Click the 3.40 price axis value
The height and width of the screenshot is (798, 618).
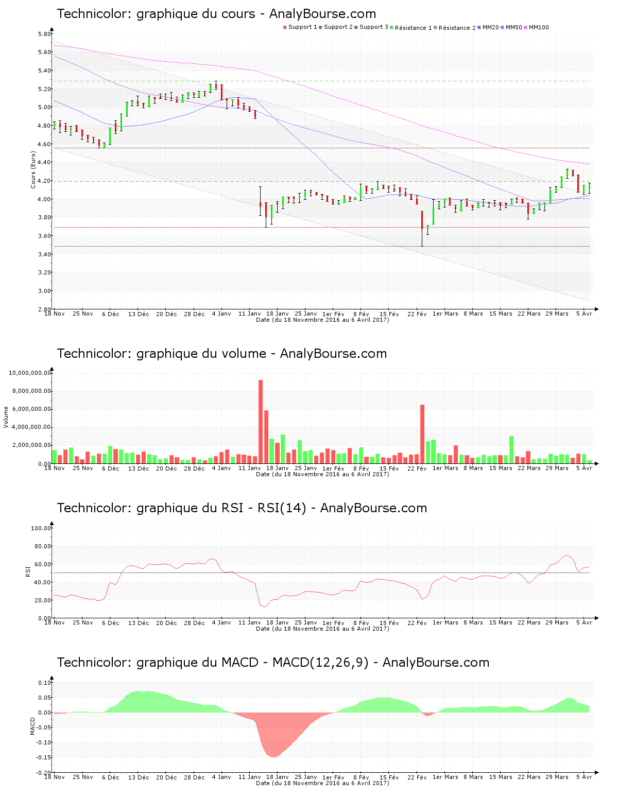44,254
